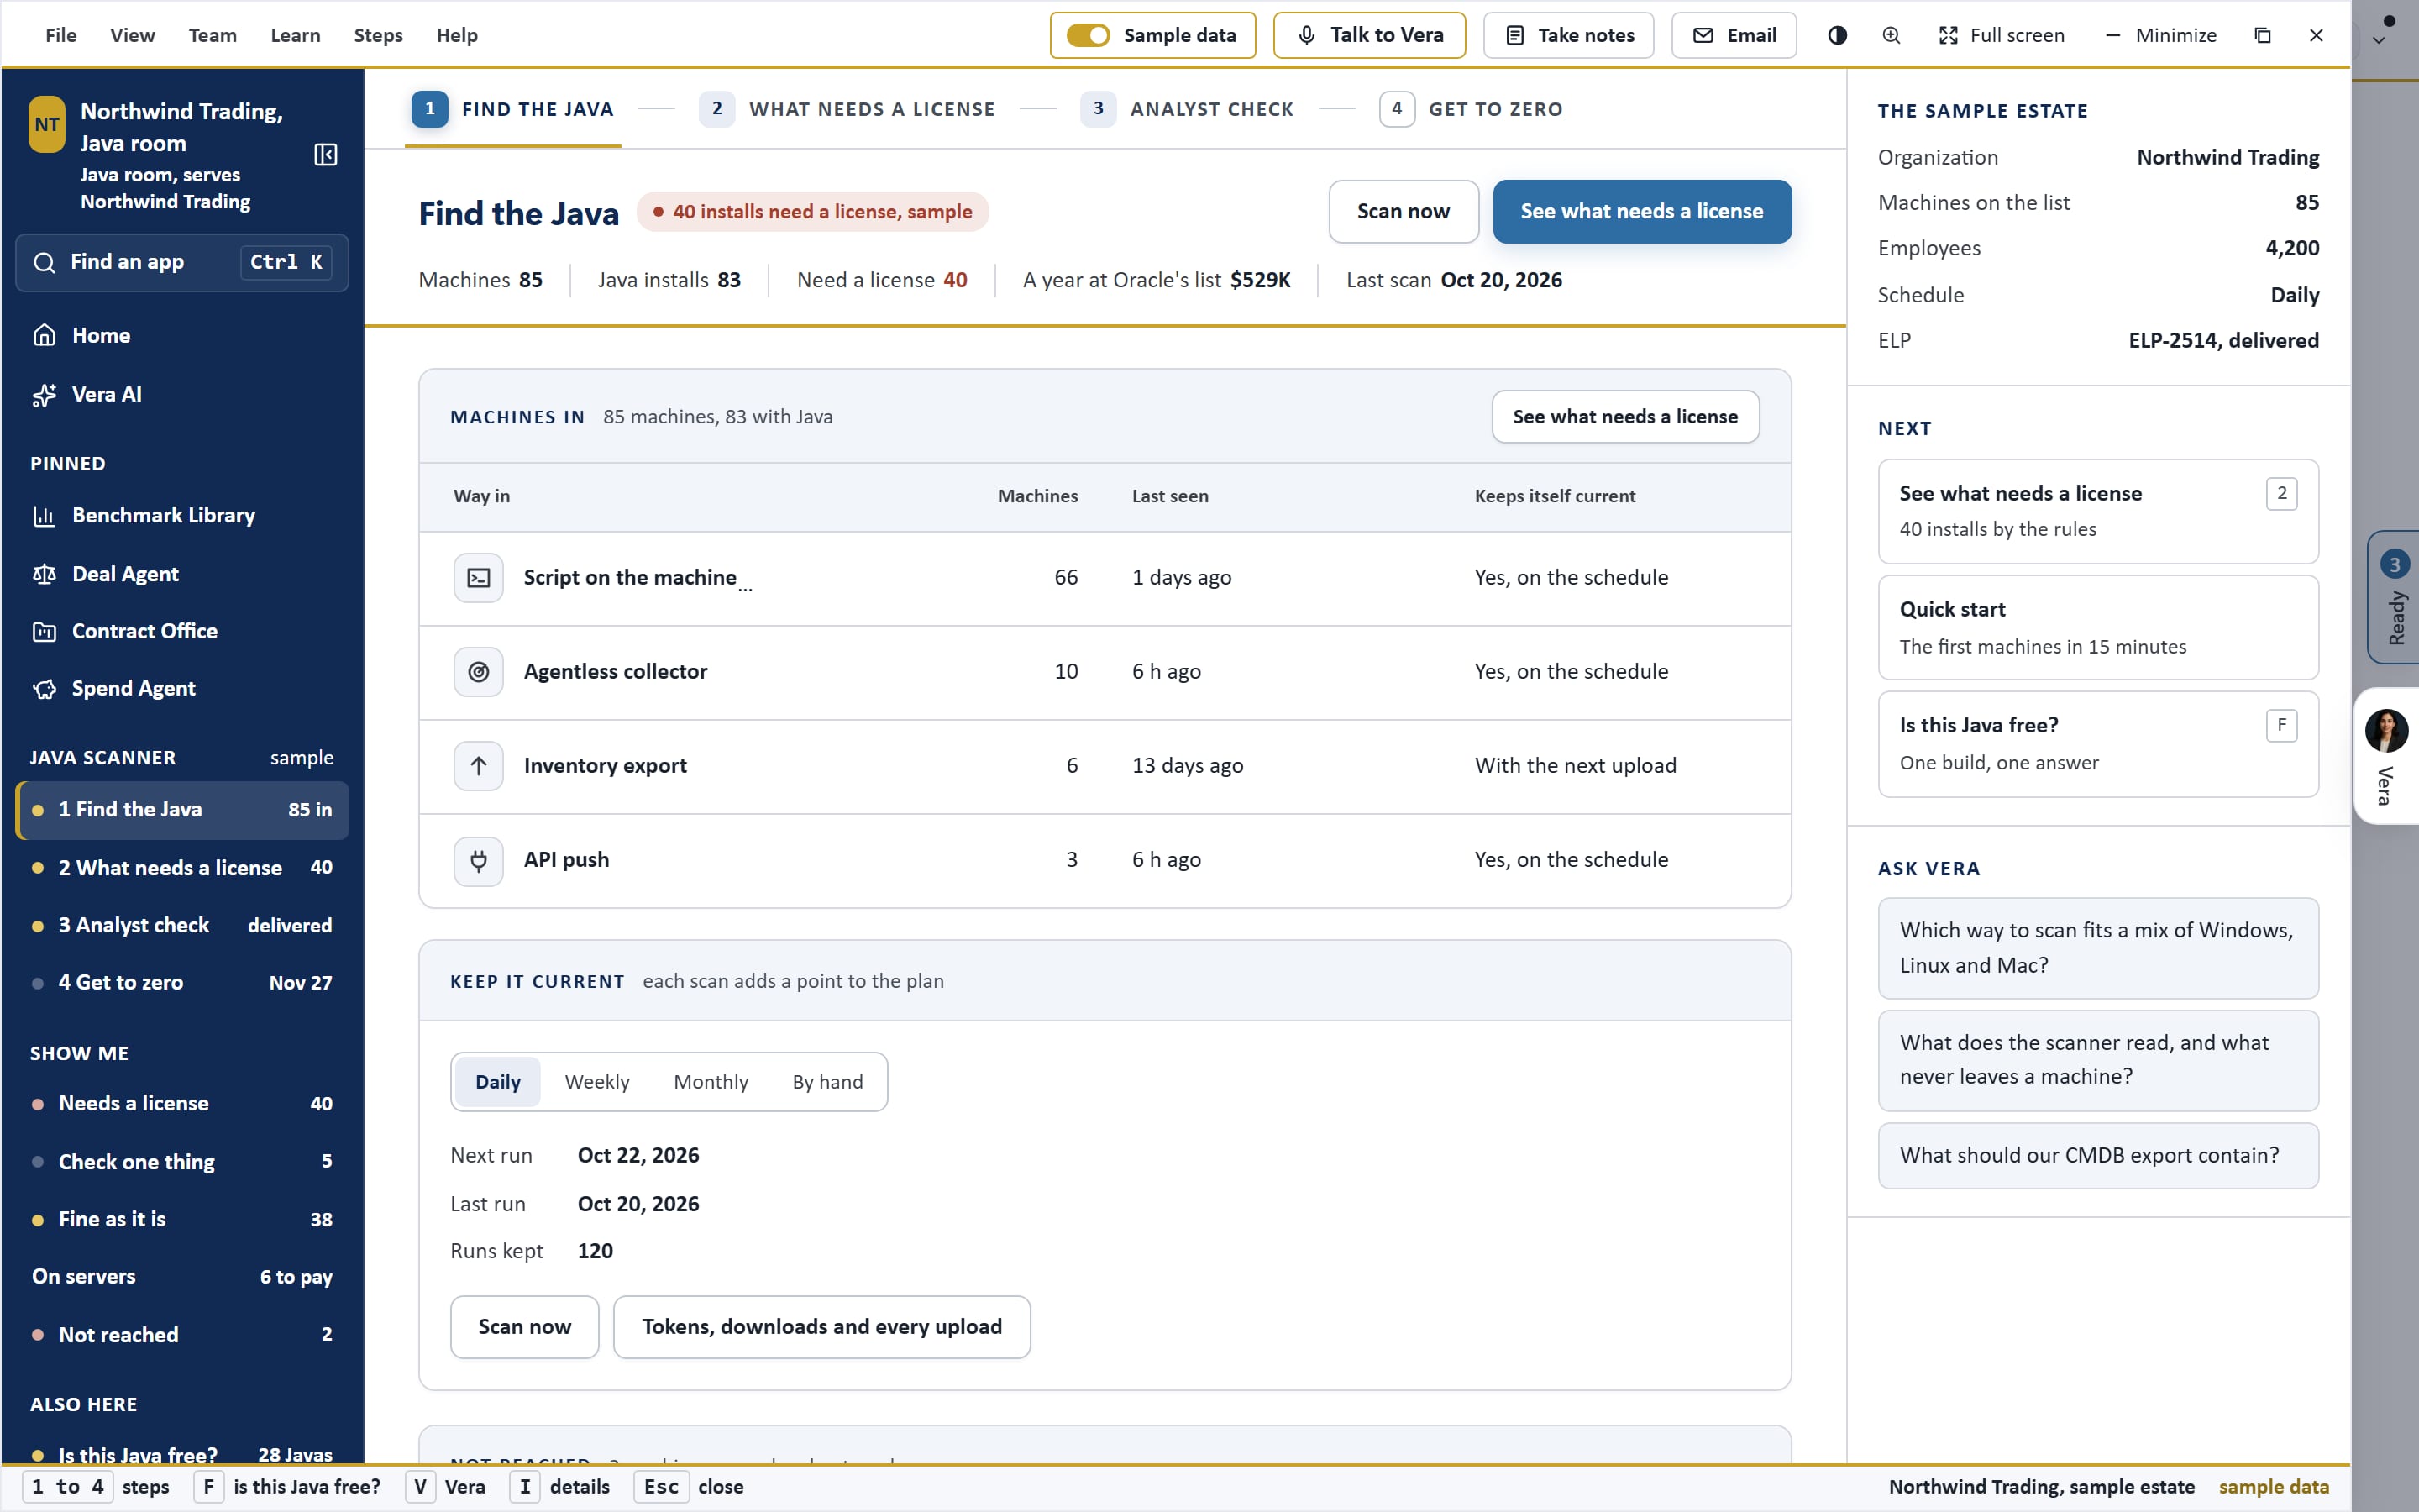Screen dimensions: 2419x1512
Task: Click the NT organization avatar
Action: (x=47, y=125)
